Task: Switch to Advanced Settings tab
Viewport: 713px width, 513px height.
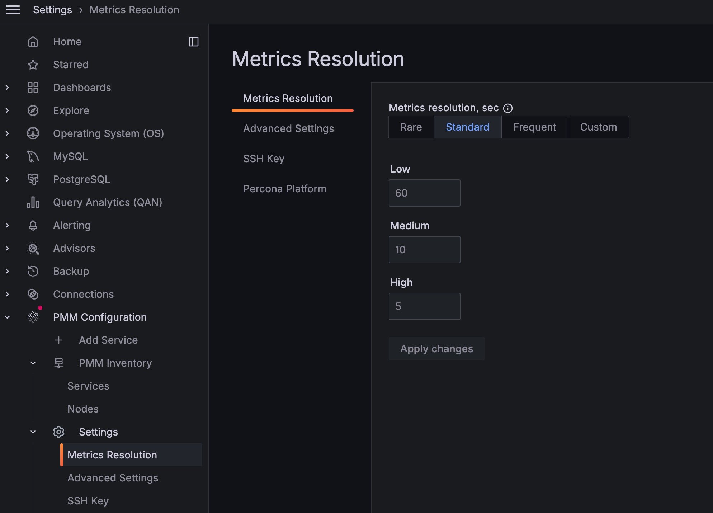Action: point(288,128)
